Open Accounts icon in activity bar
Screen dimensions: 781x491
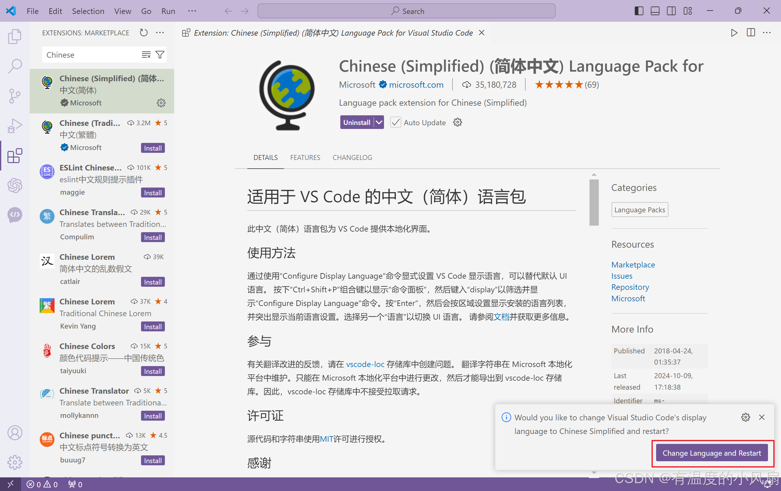(15, 433)
